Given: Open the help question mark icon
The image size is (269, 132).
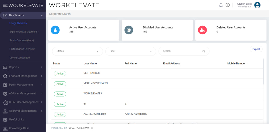Looking at the screenshot, I should click(228, 5).
